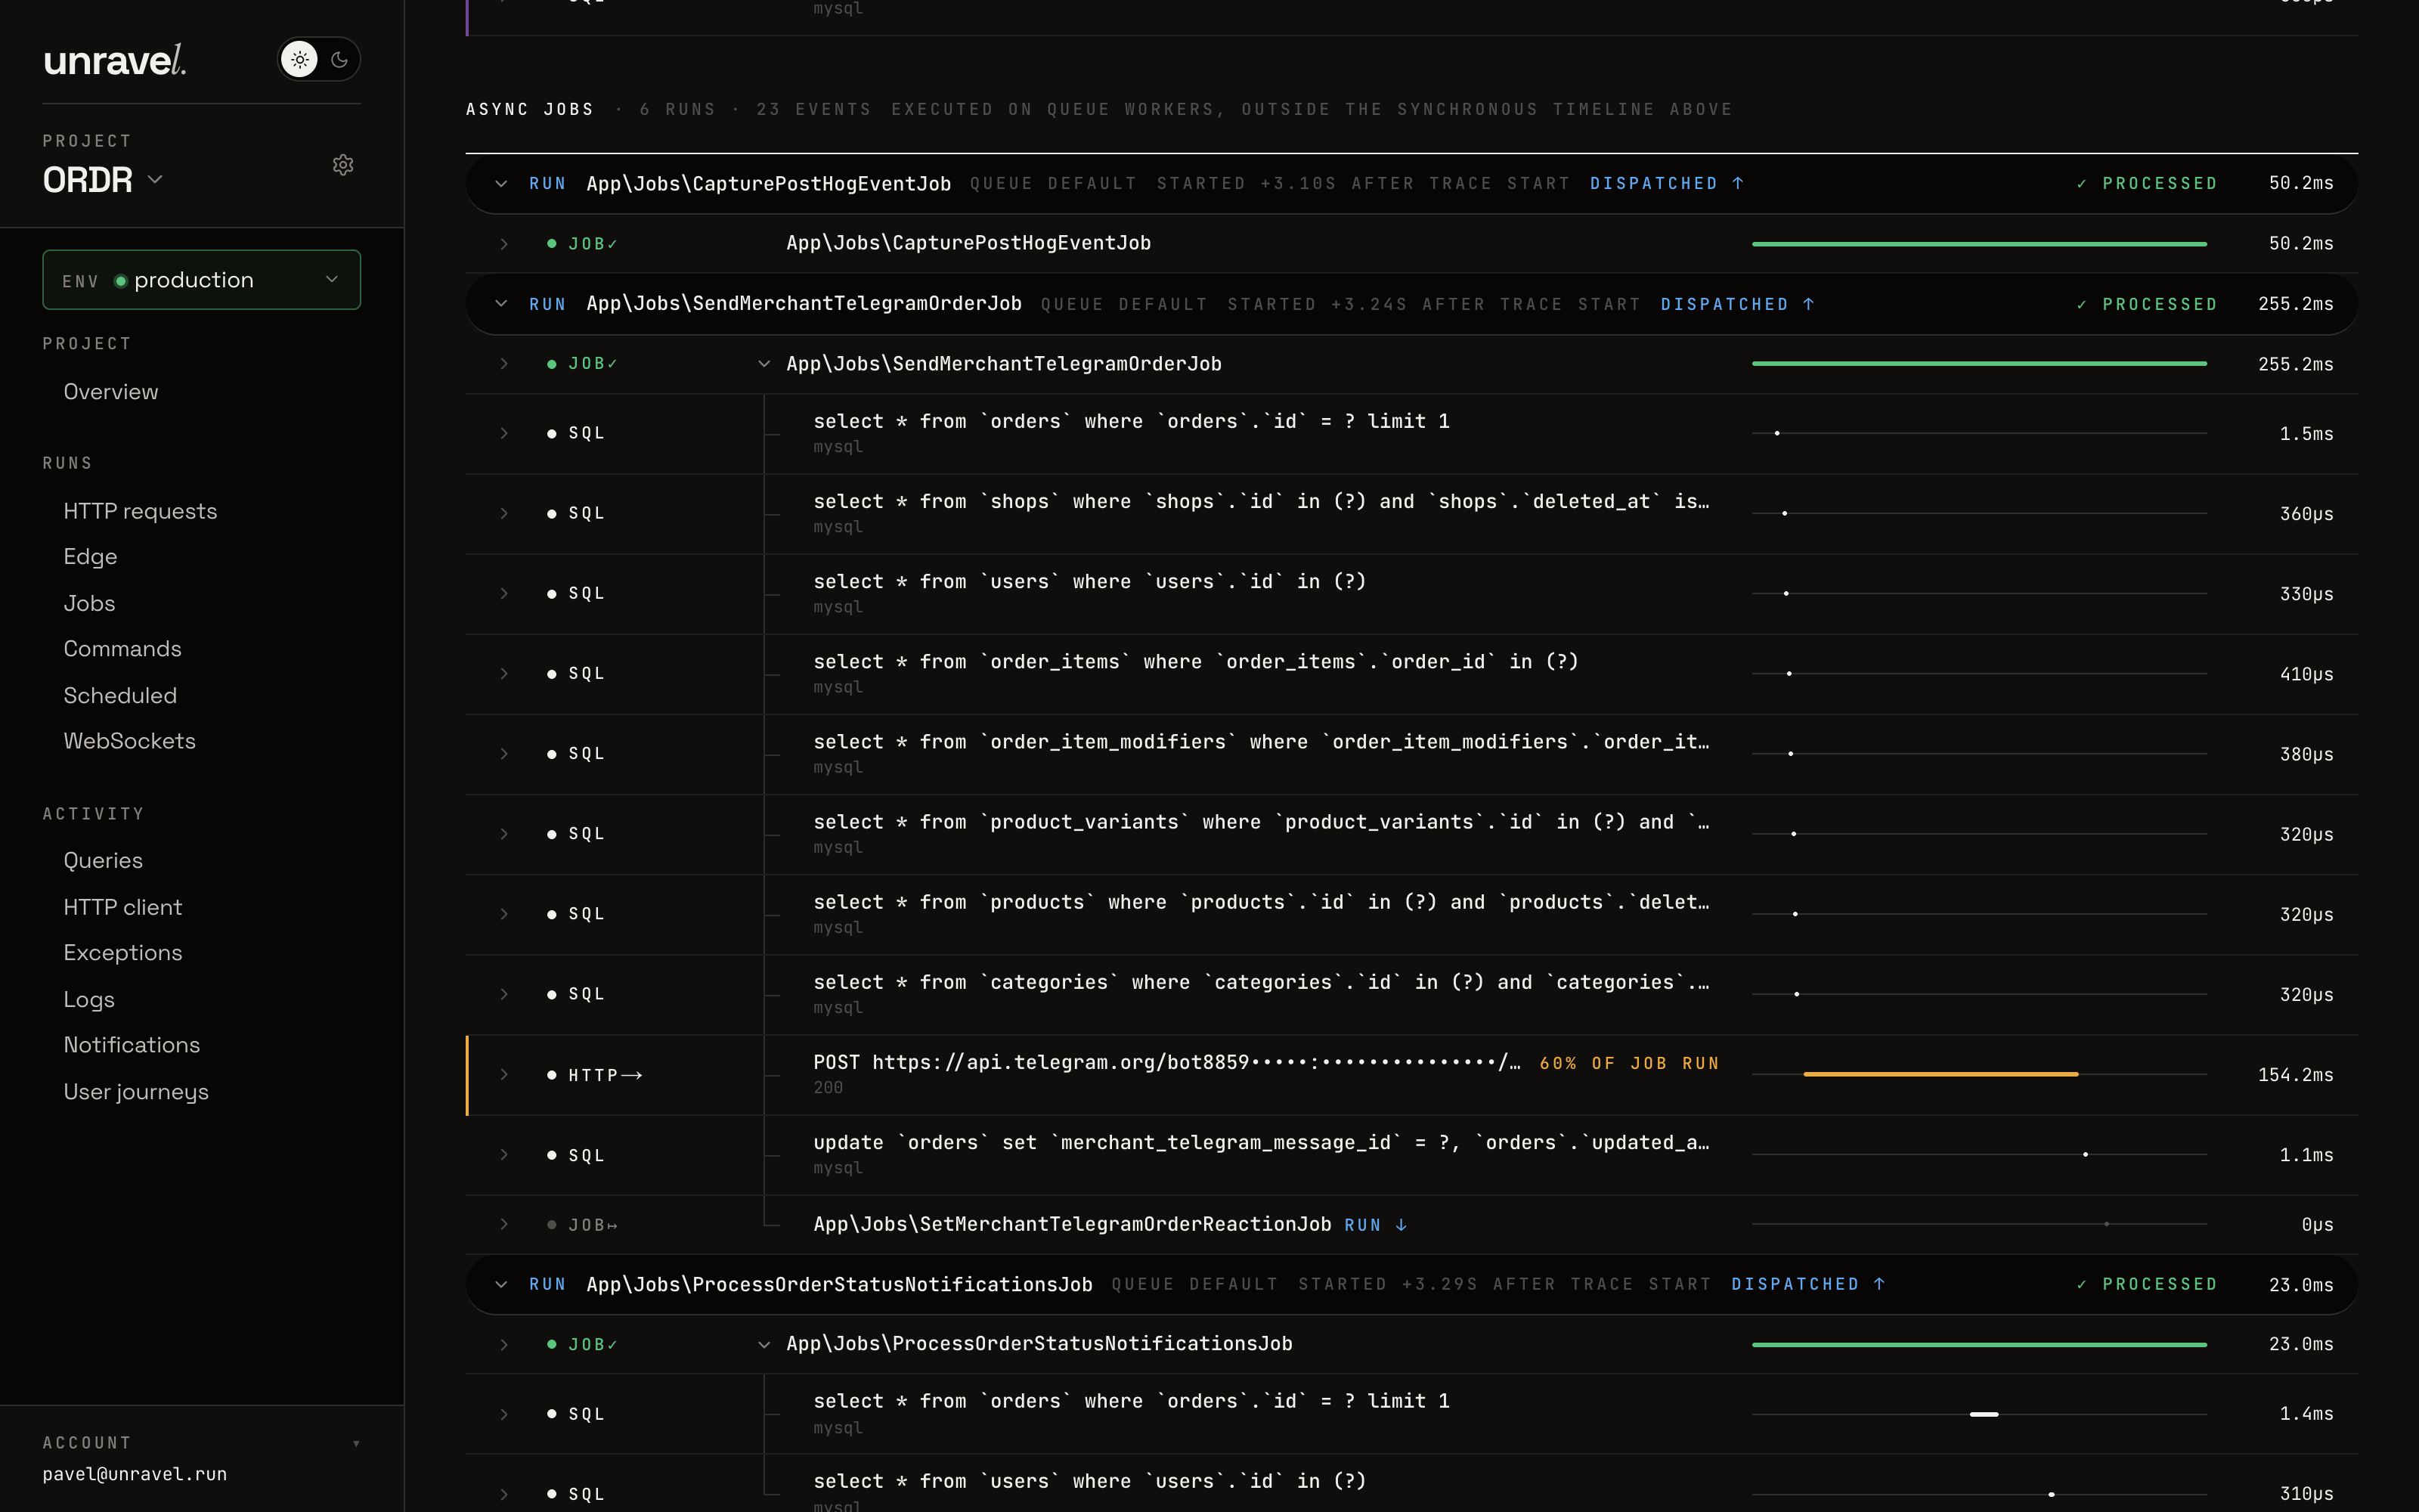This screenshot has width=2419, height=1512.
Task: Open the production environment selector
Action: (x=202, y=280)
